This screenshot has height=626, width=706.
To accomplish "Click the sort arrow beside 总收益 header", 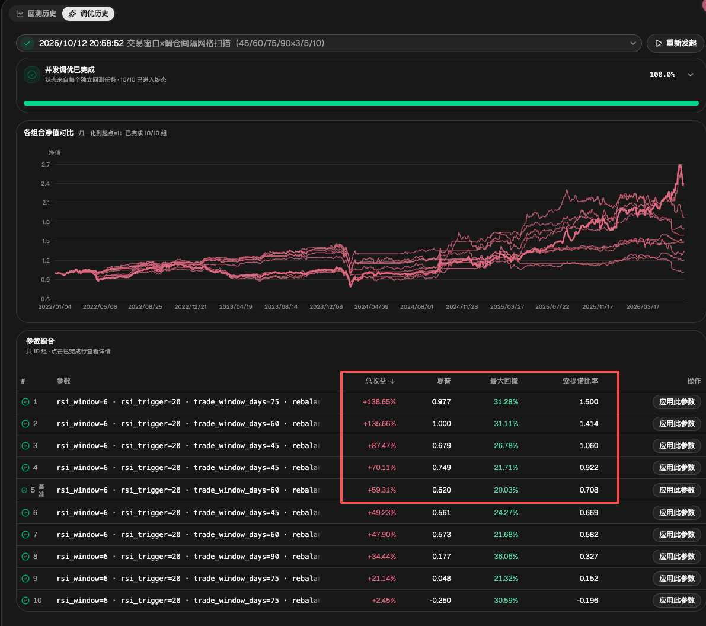I will [x=392, y=381].
